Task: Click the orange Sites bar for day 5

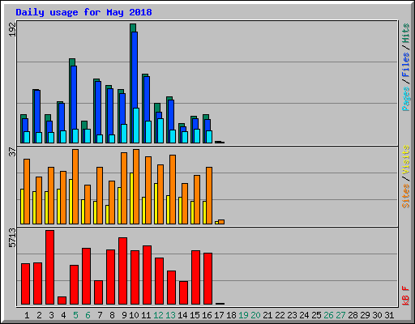Action: (x=75, y=186)
